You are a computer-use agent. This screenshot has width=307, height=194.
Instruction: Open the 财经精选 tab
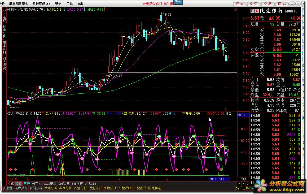(155, 188)
